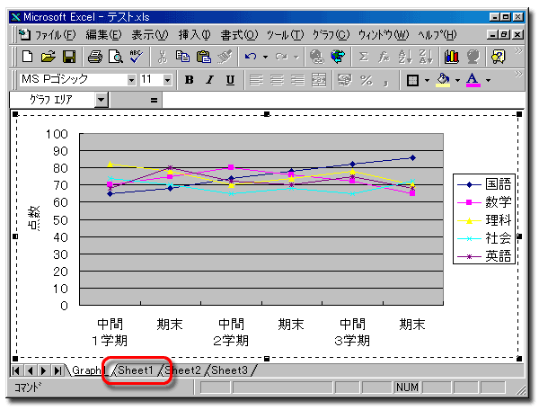This screenshot has width=539, height=410.
Task: Open the 挿入(I) menu
Action: point(194,35)
